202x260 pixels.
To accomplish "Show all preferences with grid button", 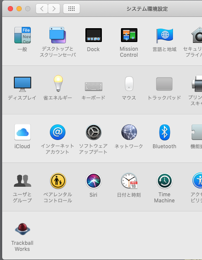I will pyautogui.click(x=72, y=9).
